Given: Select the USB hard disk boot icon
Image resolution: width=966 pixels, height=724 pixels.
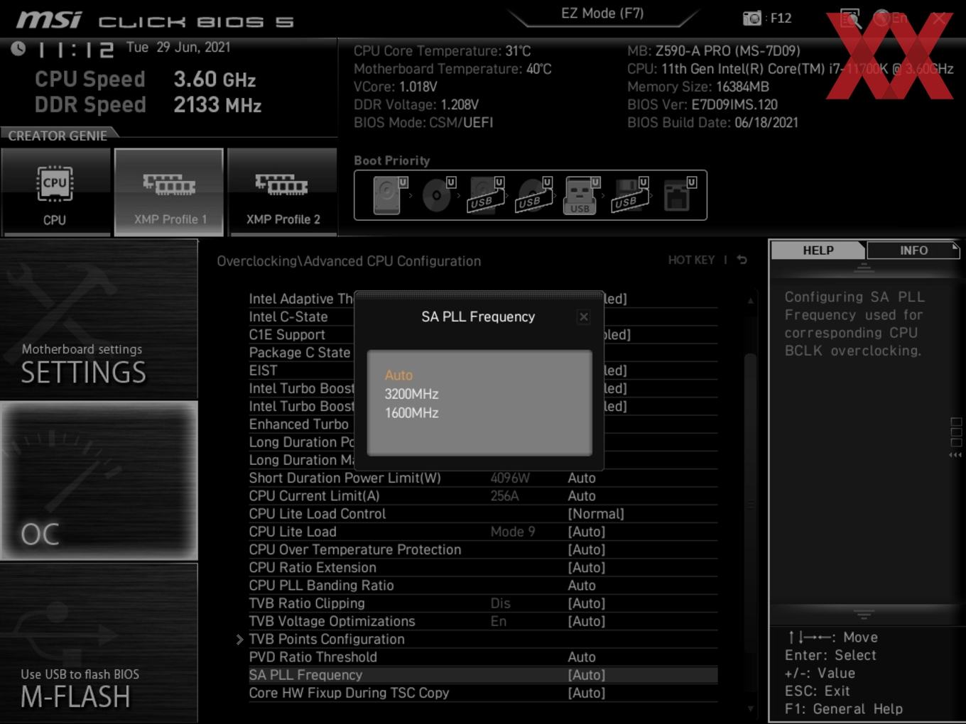Looking at the screenshot, I should pyautogui.click(x=485, y=195).
